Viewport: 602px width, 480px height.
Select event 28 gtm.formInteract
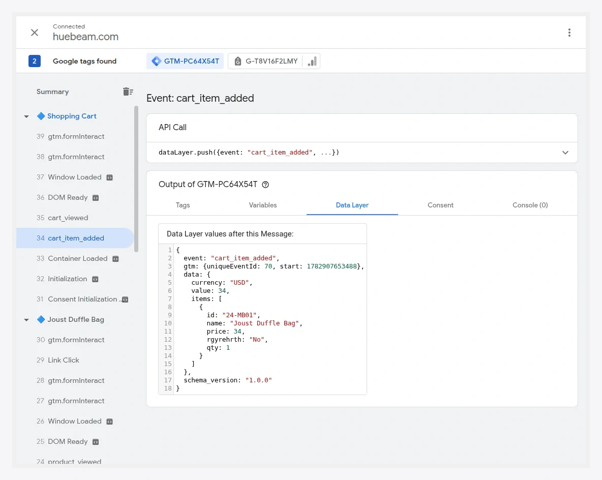(75, 380)
